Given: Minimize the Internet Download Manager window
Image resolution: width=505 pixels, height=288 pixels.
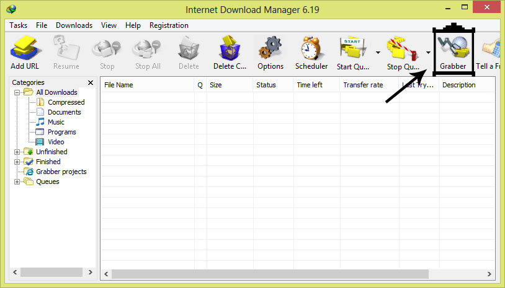Looking at the screenshot, I should [x=448, y=7].
